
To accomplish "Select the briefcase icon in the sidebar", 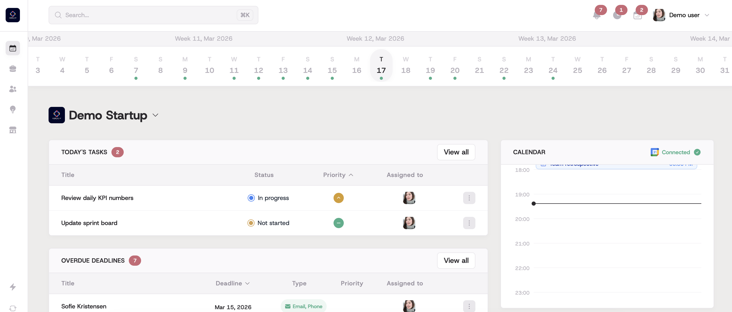I will [13, 69].
